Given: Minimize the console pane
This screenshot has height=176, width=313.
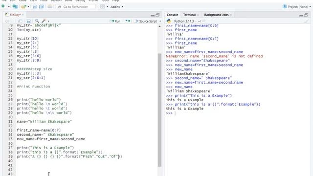Looking at the screenshot, I should point(301,15).
